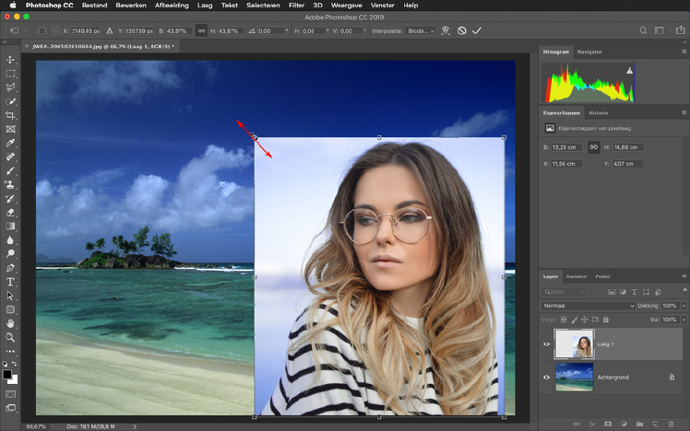Open the Histogram panel options menu
Screen dimensions: 690x431
tap(684, 52)
